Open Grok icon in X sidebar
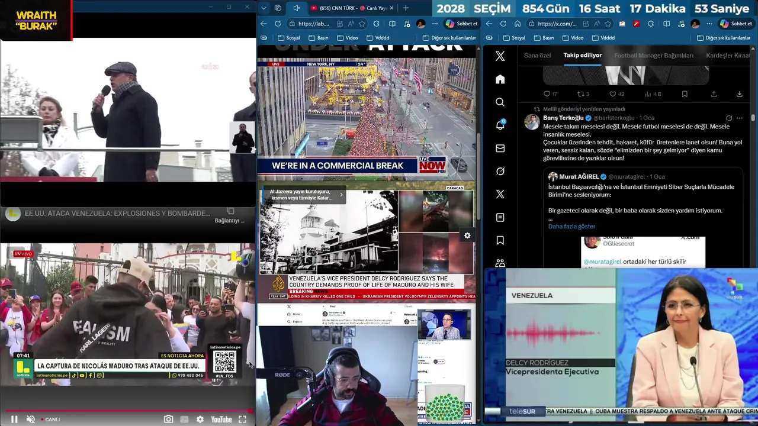The image size is (758, 426). pos(500,171)
